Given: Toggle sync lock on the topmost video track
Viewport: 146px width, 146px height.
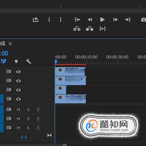Looking at the screenshot, I should pos(9,72).
